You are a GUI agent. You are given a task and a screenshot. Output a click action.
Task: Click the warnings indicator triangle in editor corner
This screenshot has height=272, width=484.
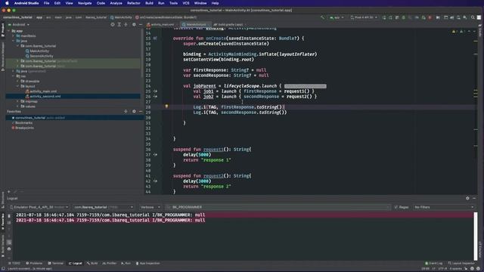click(454, 32)
